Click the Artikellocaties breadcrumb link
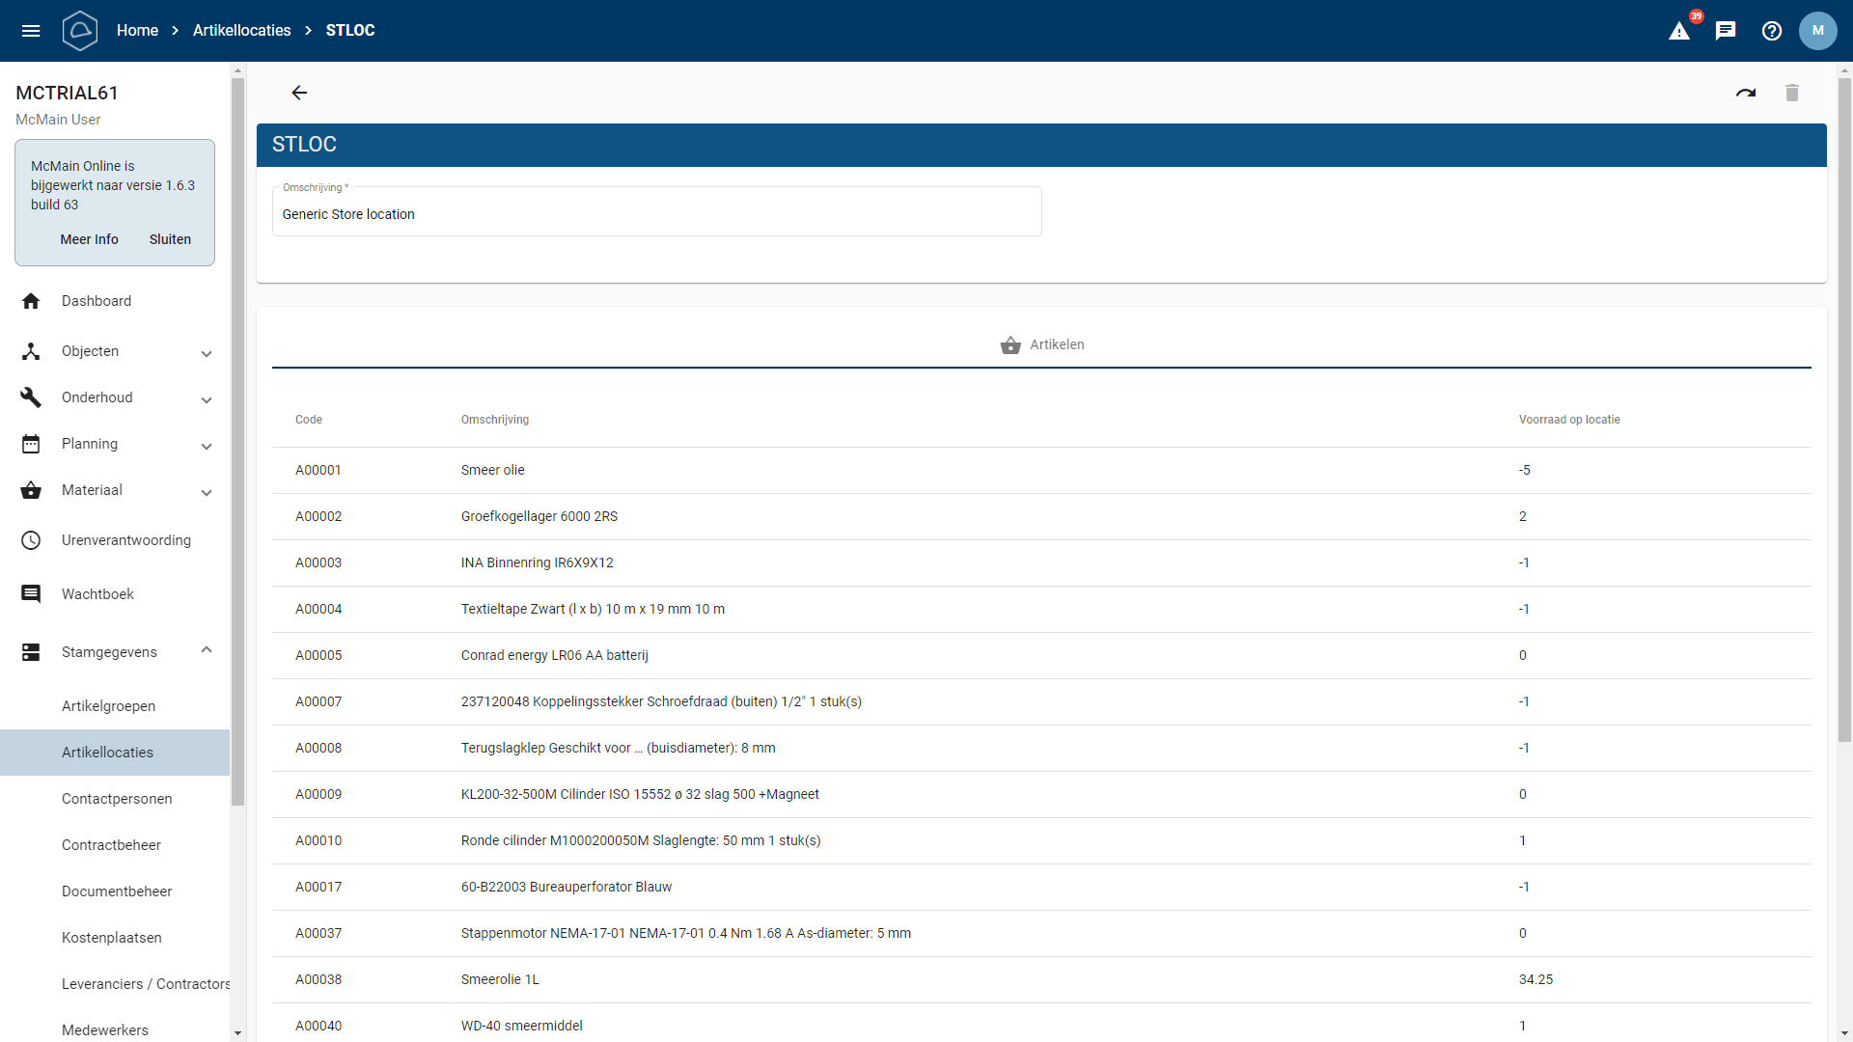 (x=241, y=31)
